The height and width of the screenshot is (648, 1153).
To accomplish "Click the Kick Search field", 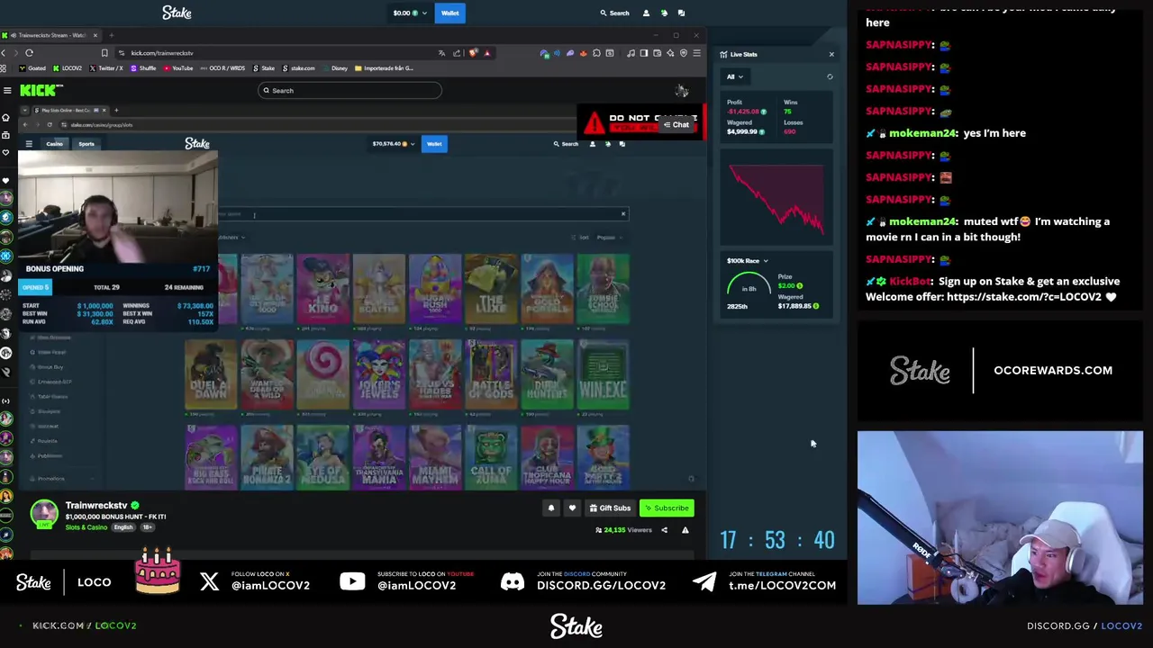I will [x=350, y=90].
